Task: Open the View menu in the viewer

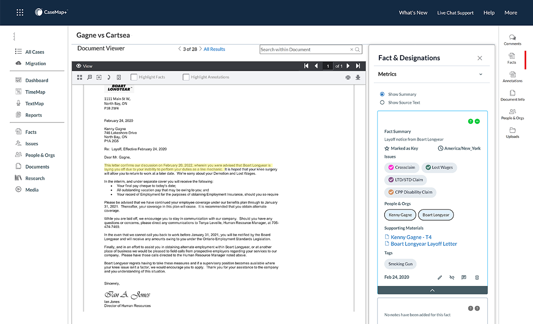Action: (x=84, y=66)
